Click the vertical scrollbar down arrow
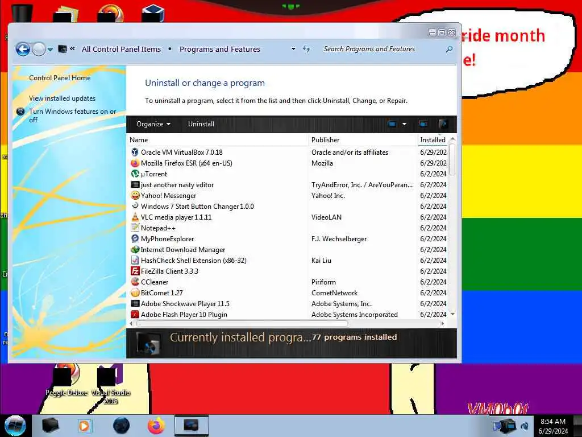The image size is (582, 437). (x=452, y=314)
